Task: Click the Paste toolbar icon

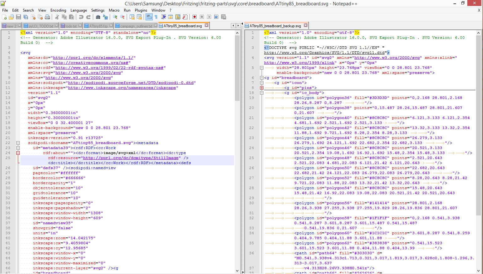Action: tap(72, 17)
